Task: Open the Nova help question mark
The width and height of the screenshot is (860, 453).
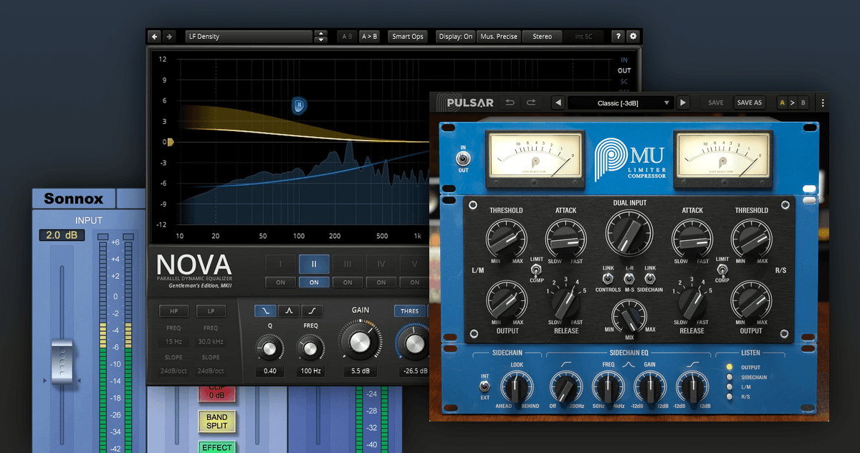Action: 618,37
